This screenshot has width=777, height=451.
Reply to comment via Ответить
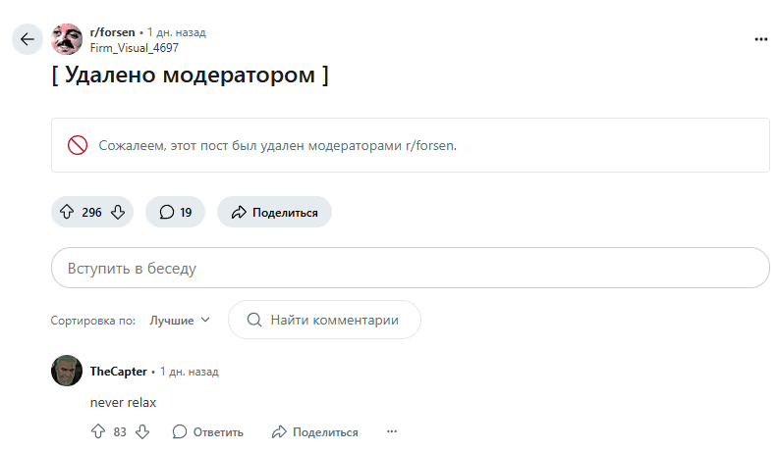pos(207,431)
